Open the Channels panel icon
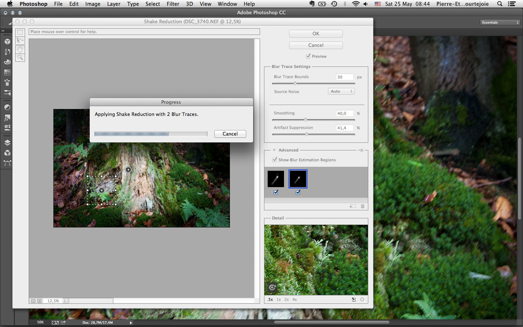The height and width of the screenshot is (327, 523). [x=7, y=153]
